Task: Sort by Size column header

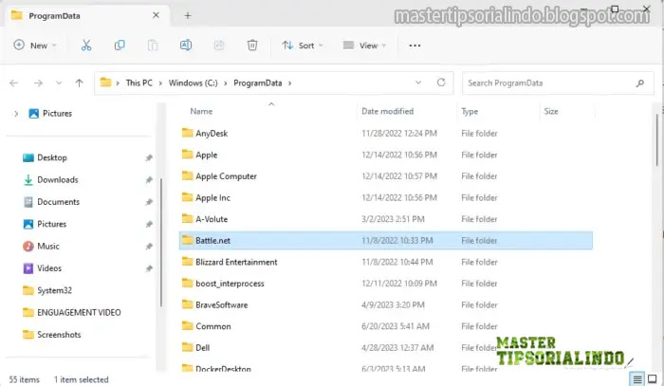Action: pyautogui.click(x=551, y=111)
